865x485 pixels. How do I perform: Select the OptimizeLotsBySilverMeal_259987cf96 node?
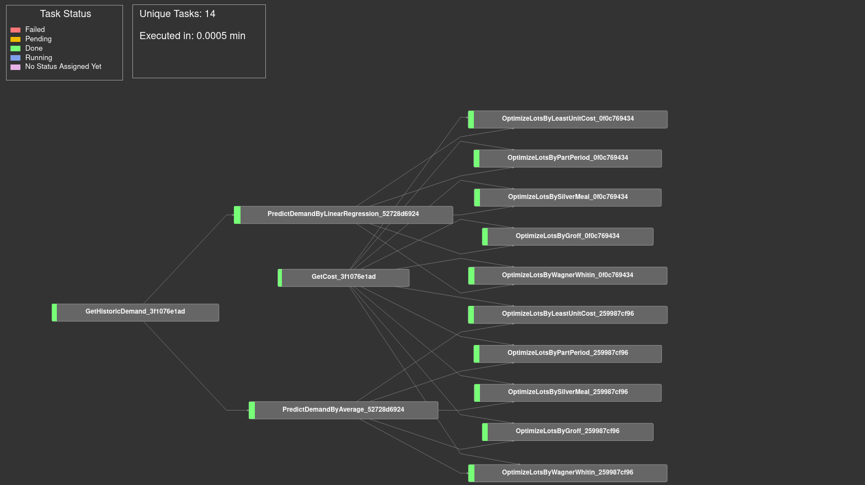[568, 392]
